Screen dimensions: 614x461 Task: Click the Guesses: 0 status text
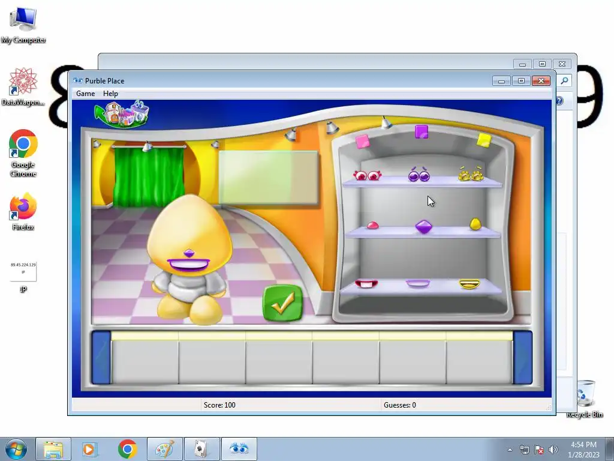(x=400, y=405)
